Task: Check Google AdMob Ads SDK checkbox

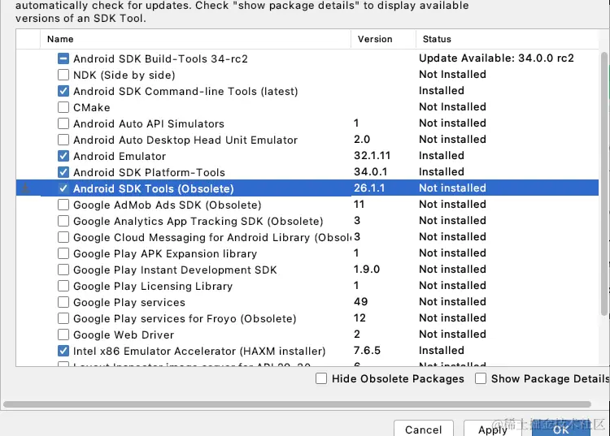Action: (x=63, y=205)
